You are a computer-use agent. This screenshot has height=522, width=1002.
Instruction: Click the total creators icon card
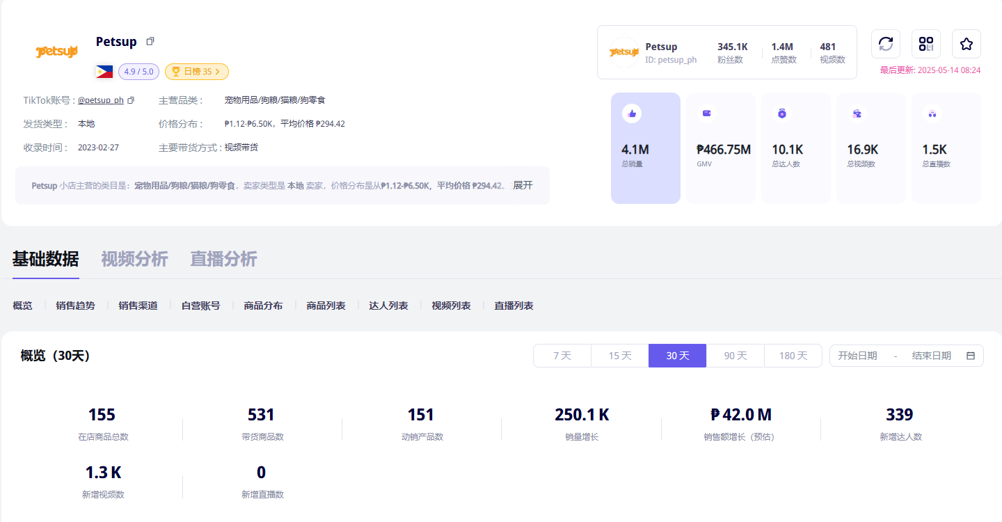[x=796, y=148]
